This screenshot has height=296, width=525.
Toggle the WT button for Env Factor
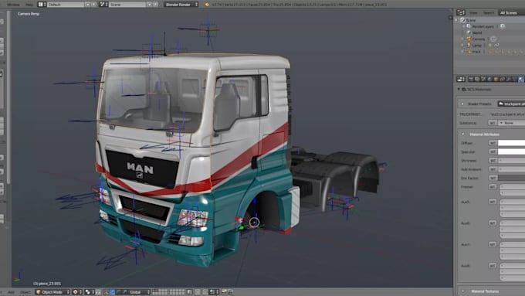tap(493, 178)
